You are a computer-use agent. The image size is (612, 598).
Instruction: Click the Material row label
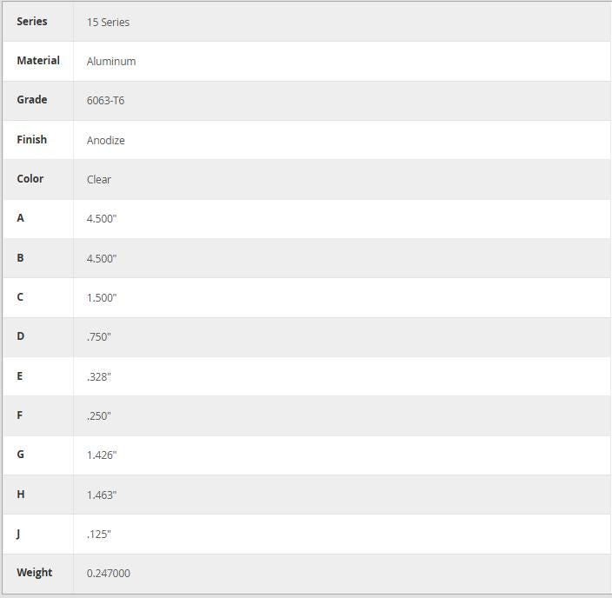click(38, 61)
